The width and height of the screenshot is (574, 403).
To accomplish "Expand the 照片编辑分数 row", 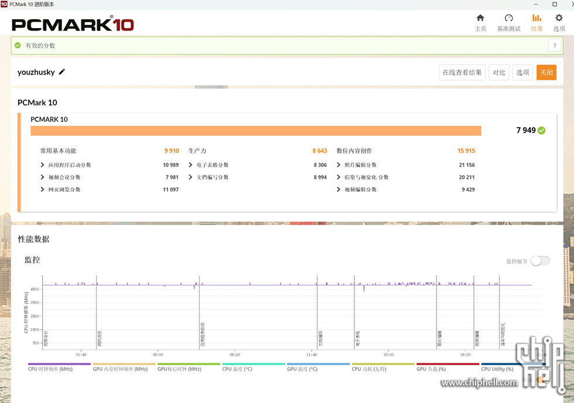I will 339,165.
